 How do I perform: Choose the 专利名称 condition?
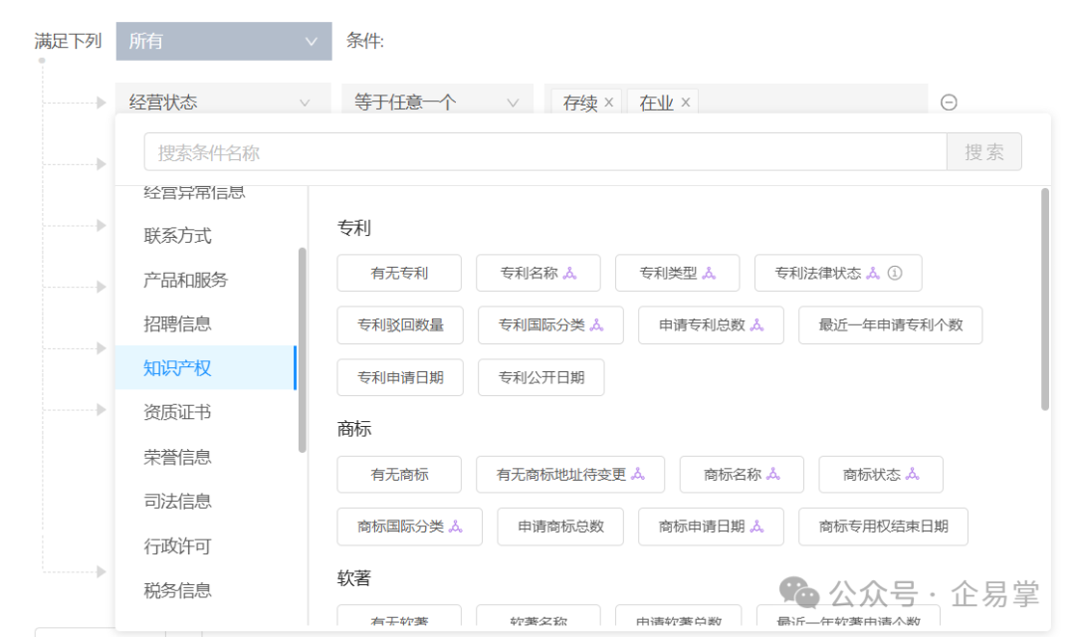pyautogui.click(x=538, y=273)
